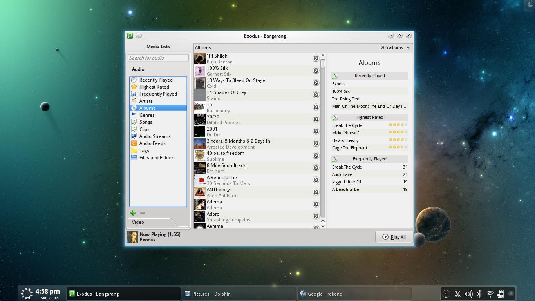This screenshot has height=301, width=535.
Task: Open the Songs list
Action: (158, 122)
